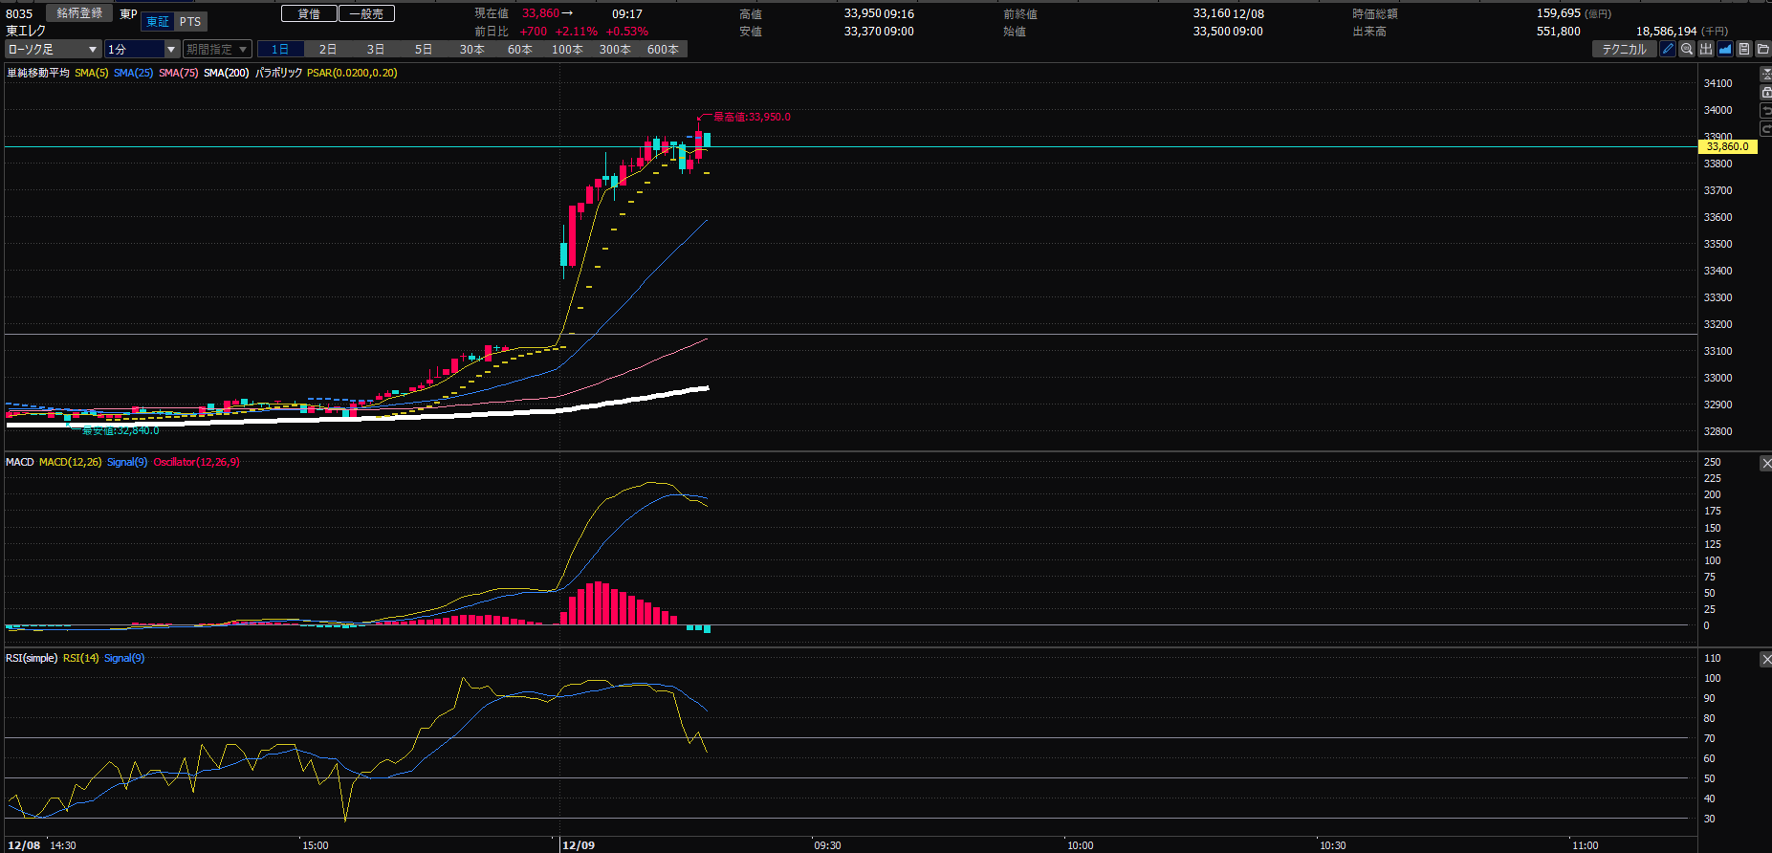Open the ローソク足 chart type dropdown

tap(53, 49)
